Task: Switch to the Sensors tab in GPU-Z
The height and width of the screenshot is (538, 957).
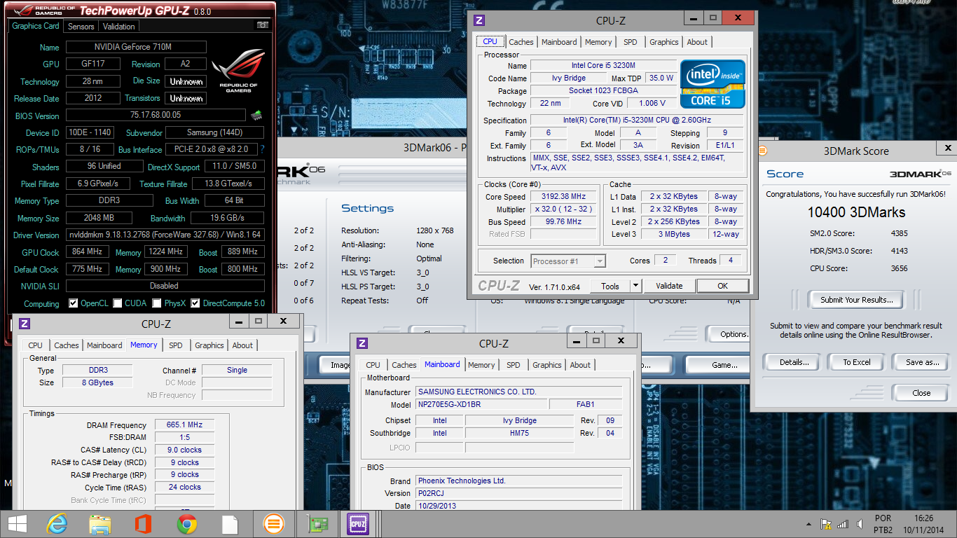Action: (81, 26)
